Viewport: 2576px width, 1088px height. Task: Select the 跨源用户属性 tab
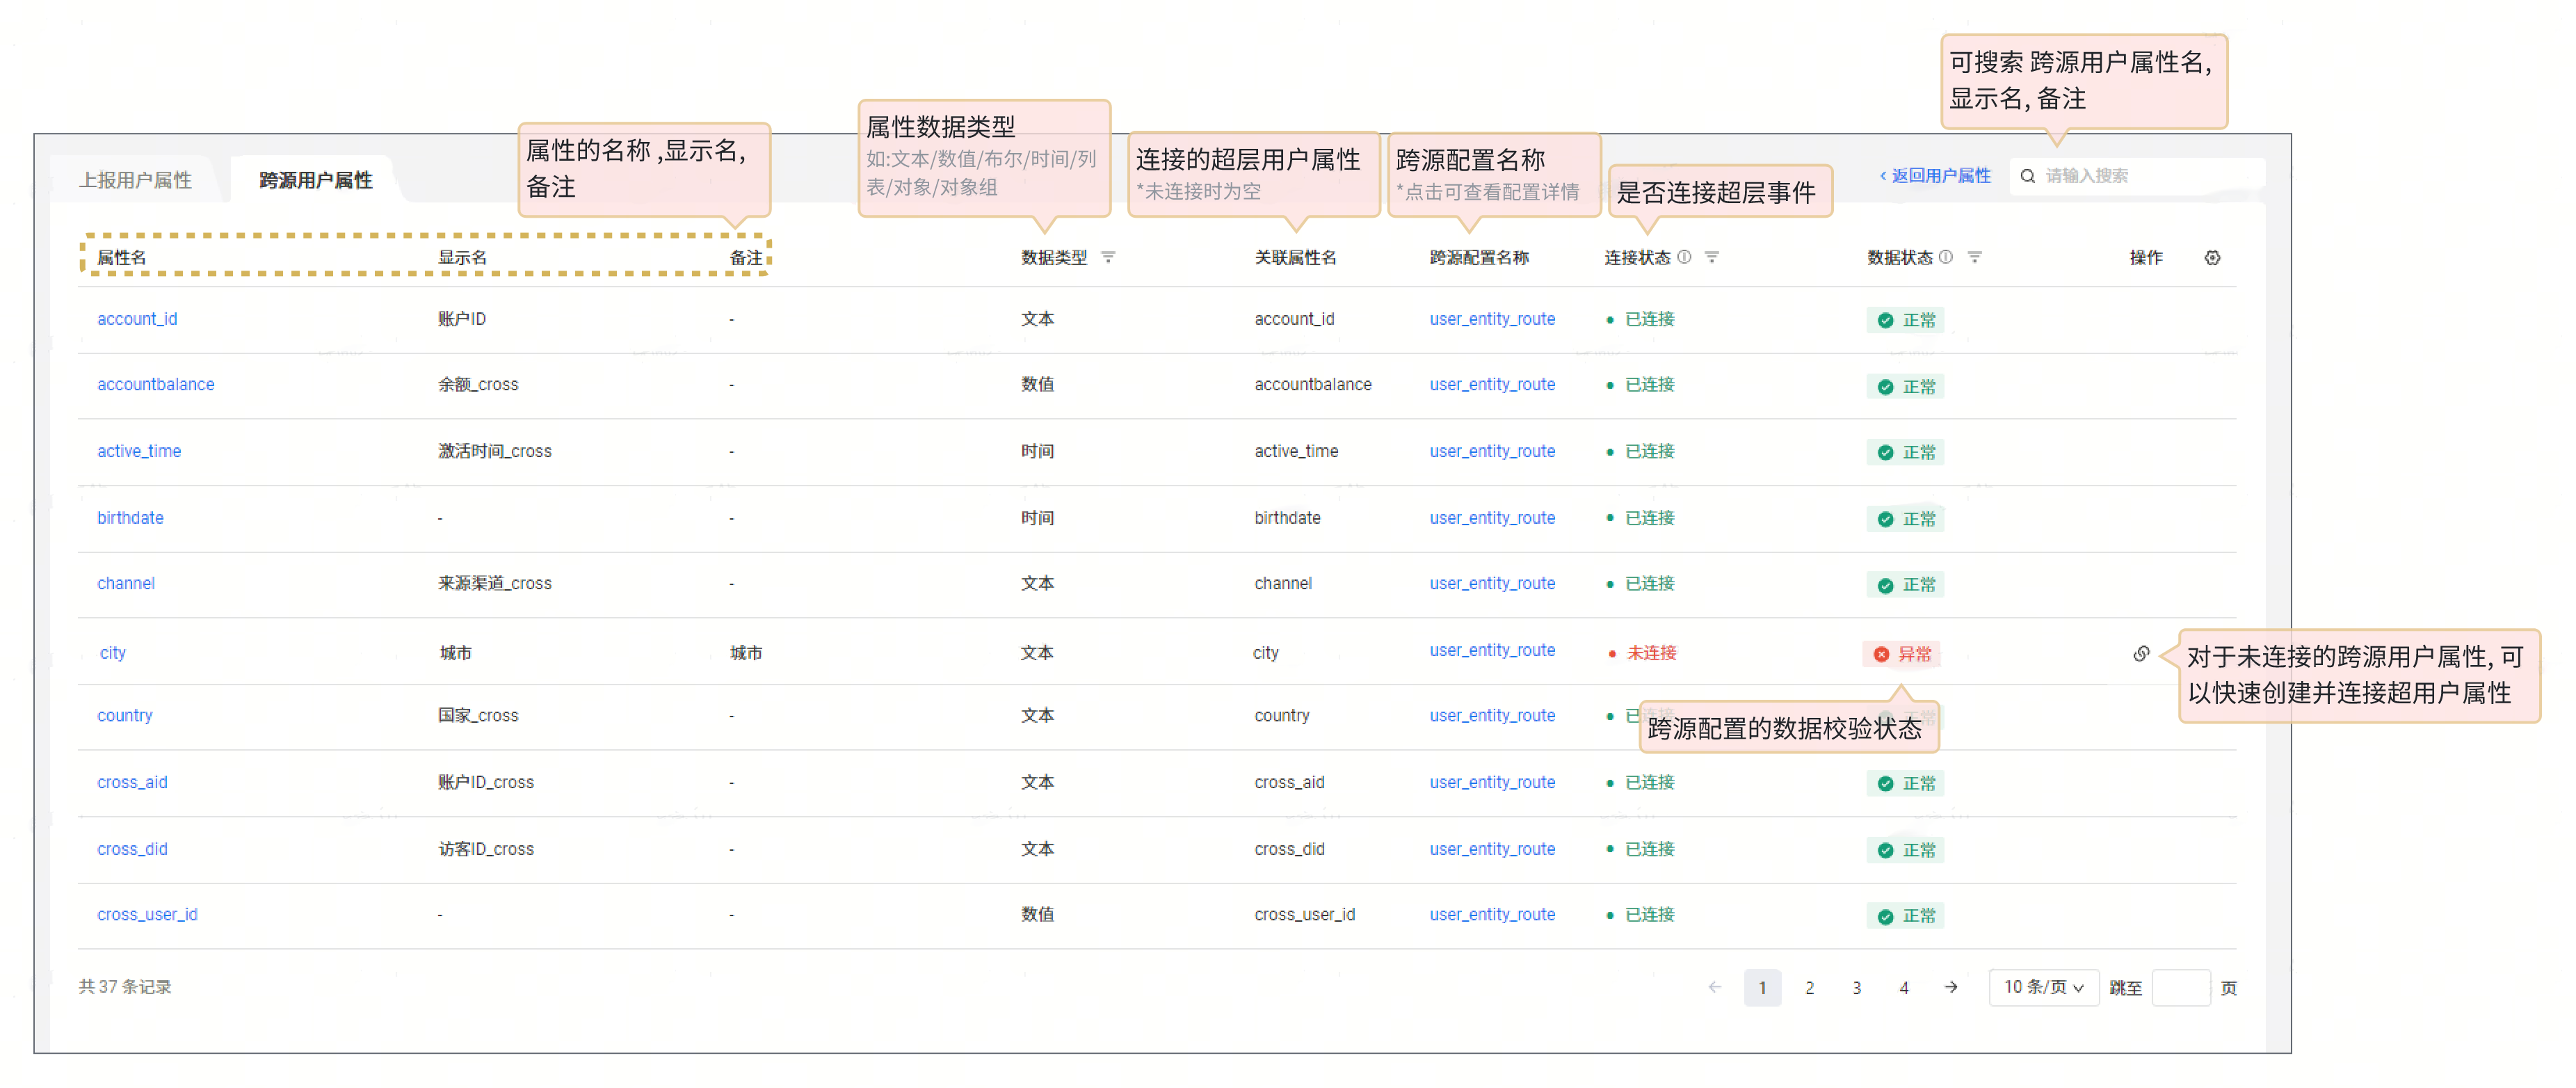pyautogui.click(x=316, y=180)
